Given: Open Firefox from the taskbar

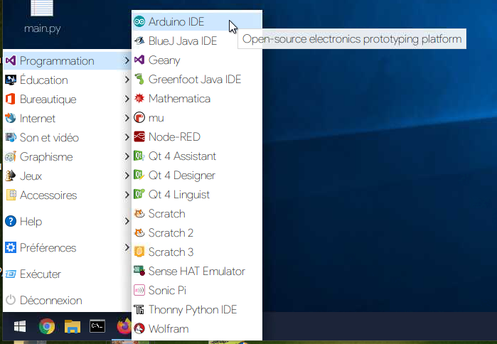Looking at the screenshot, I should coord(124,326).
